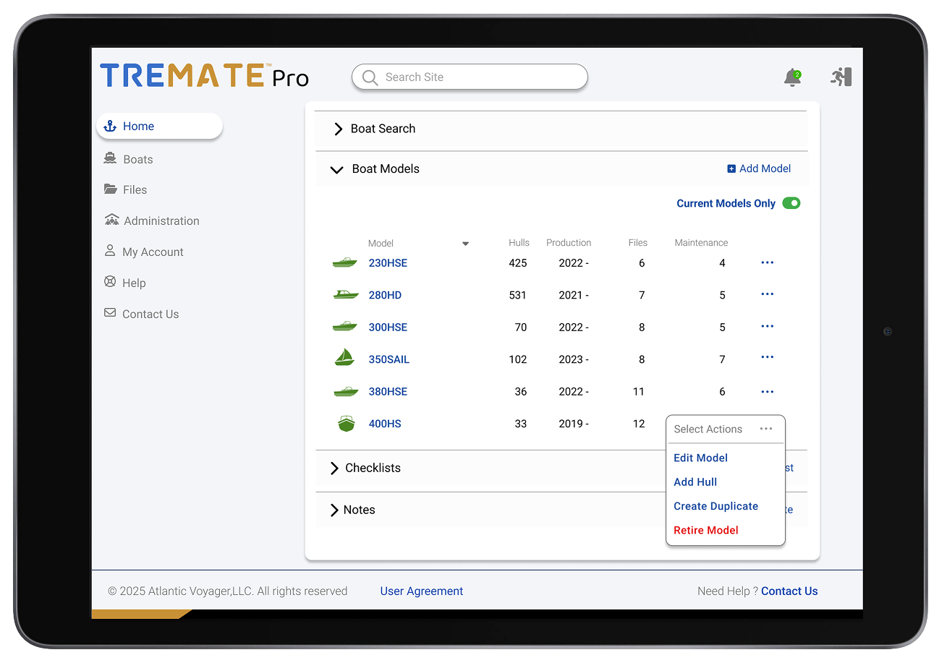Click the logout running-man icon
This screenshot has width=947, height=668.
(841, 77)
